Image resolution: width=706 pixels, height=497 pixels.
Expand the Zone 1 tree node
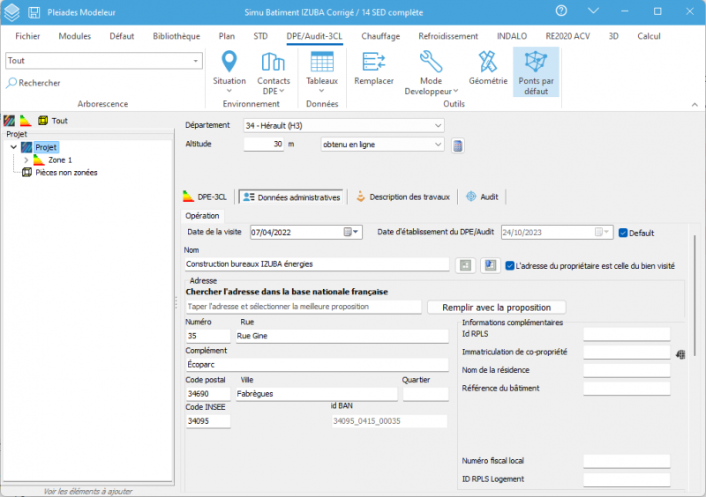[26, 160]
